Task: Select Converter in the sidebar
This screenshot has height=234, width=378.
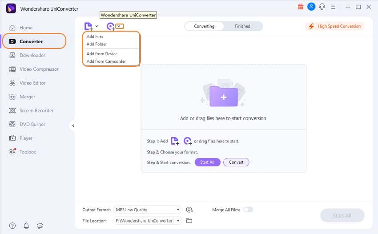Action: pyautogui.click(x=34, y=41)
